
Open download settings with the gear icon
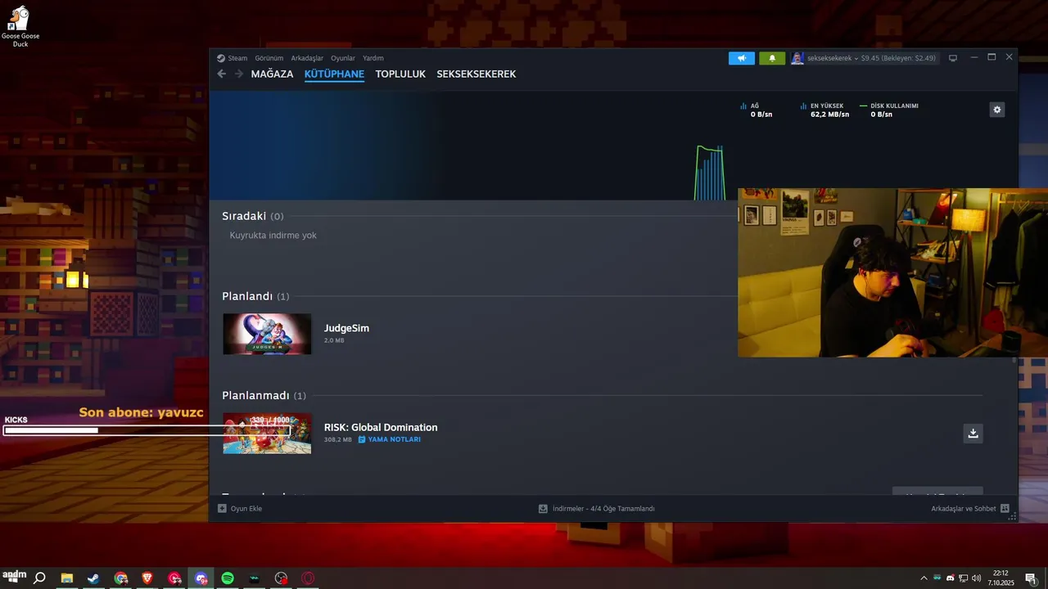[996, 110]
